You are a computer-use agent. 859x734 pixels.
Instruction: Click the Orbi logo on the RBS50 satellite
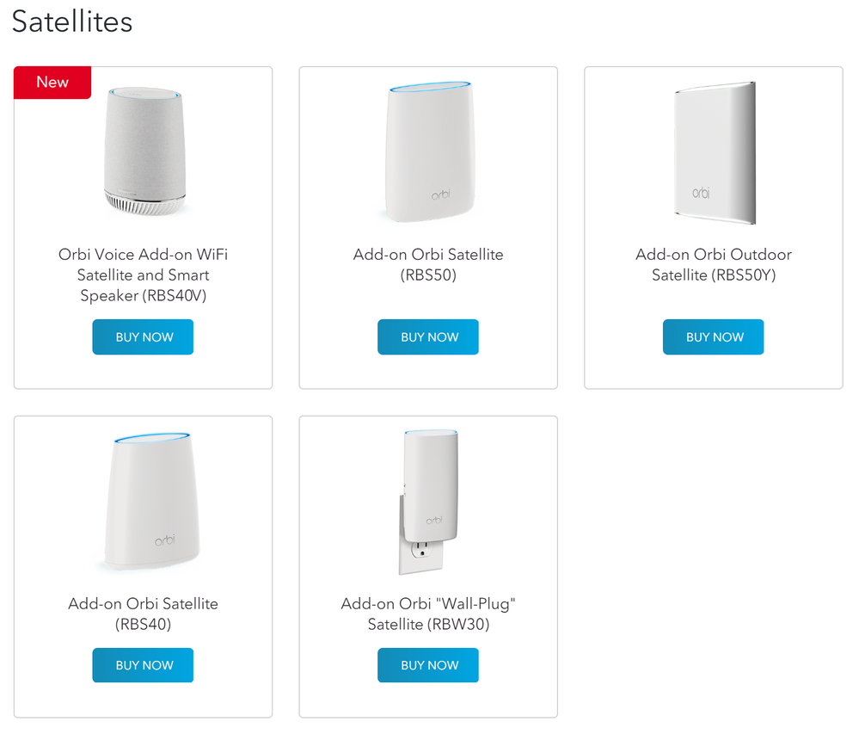[x=442, y=196]
